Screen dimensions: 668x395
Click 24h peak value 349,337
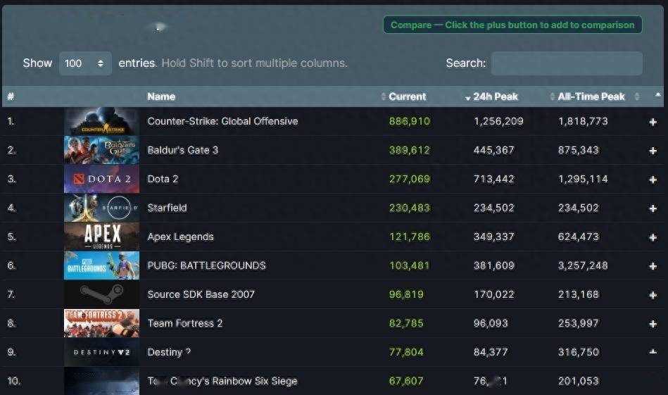point(493,237)
